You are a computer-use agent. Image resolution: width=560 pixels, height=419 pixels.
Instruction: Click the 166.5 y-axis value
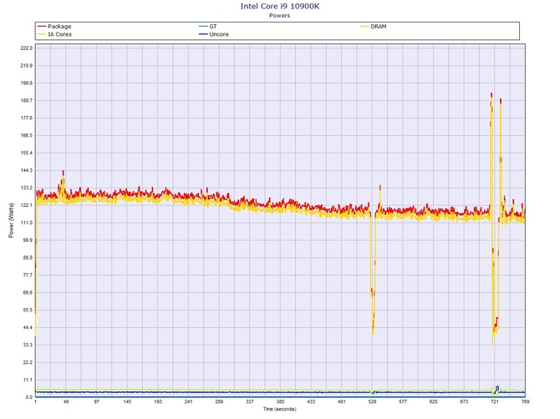click(x=27, y=135)
